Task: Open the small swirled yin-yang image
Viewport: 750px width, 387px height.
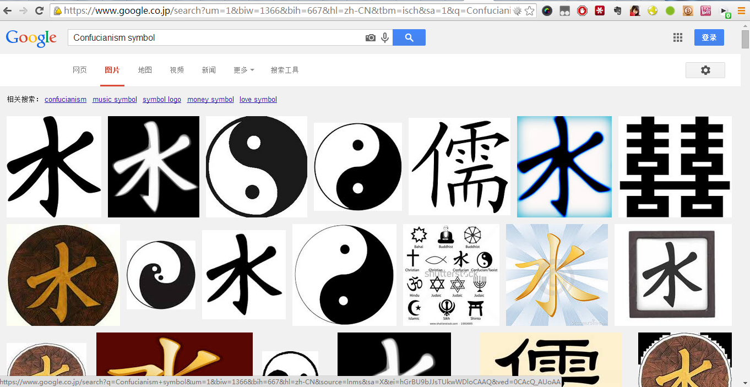Action: (x=161, y=275)
